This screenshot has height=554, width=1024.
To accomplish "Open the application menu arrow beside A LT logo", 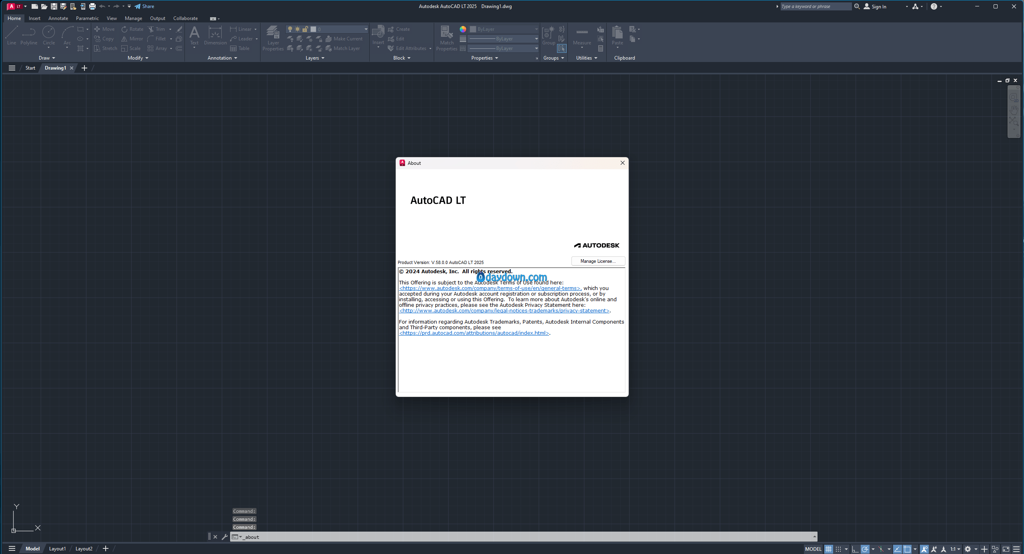I will click(25, 6).
